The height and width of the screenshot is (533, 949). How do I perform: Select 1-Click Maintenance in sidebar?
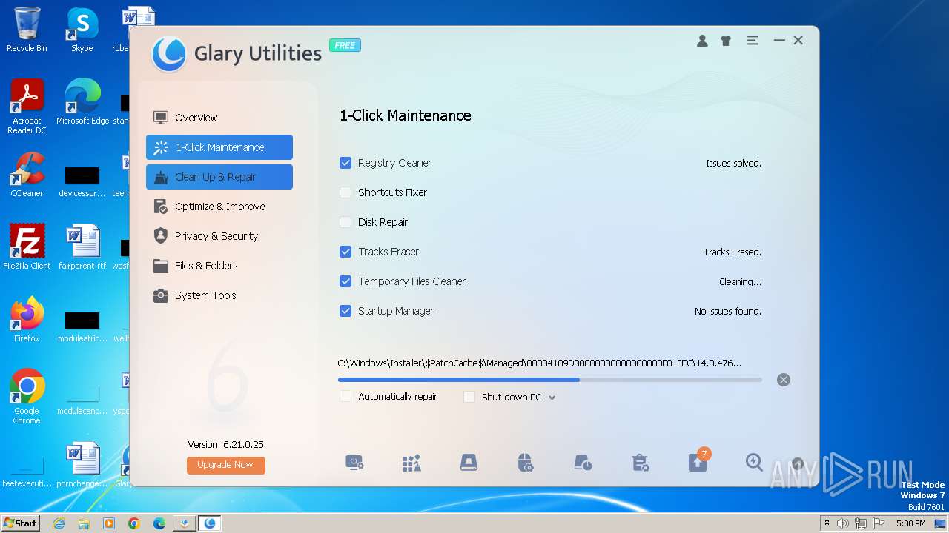[219, 147]
